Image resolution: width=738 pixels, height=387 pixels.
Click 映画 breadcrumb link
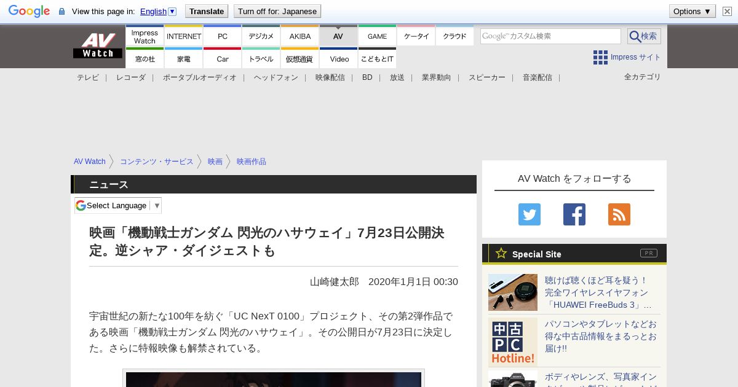pos(215,162)
